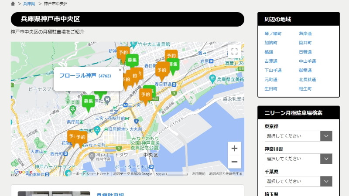Click the orange 予約 marker by 春日野道 road

(162, 71)
